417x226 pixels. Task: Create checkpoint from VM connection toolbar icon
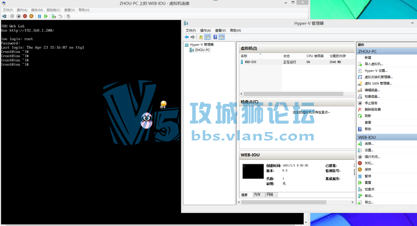click(54, 16)
